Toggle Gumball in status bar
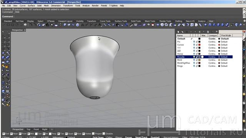This screenshot has height=138, width=246. [x=155, y=137]
